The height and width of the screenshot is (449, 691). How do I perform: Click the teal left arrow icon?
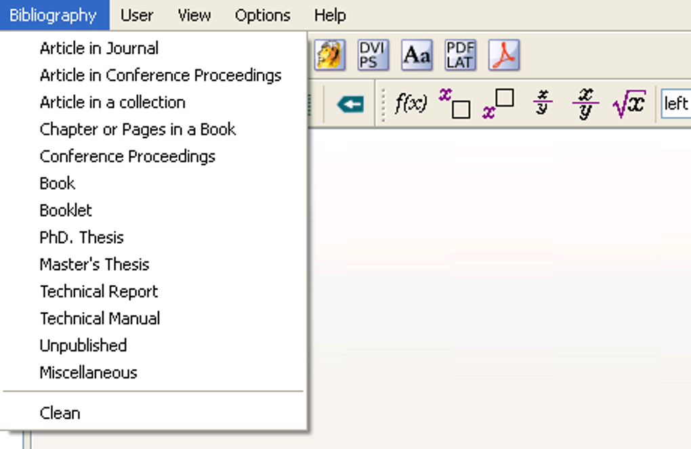coord(350,104)
